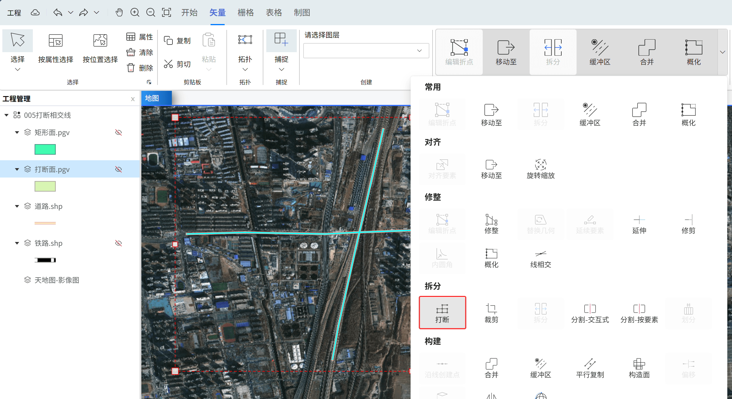732x399 pixels.
Task: Select the 天地图-影像图 layer
Action: [x=57, y=280]
